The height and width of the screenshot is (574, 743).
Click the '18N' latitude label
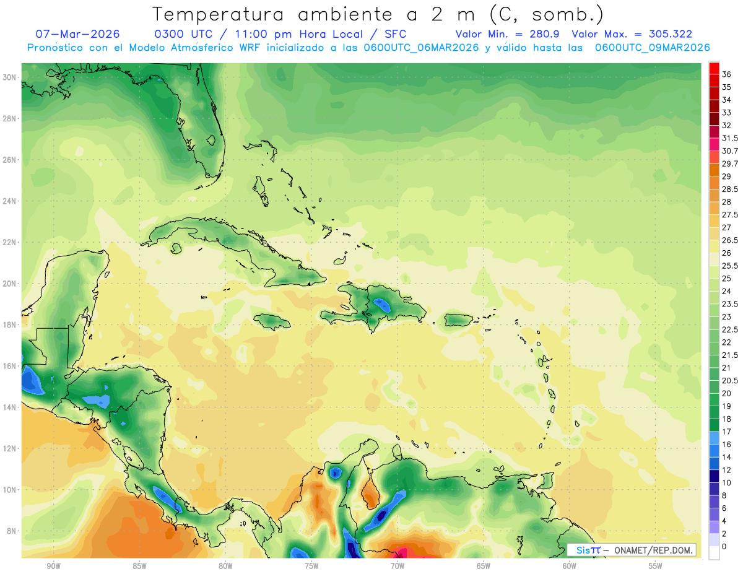click(x=9, y=324)
